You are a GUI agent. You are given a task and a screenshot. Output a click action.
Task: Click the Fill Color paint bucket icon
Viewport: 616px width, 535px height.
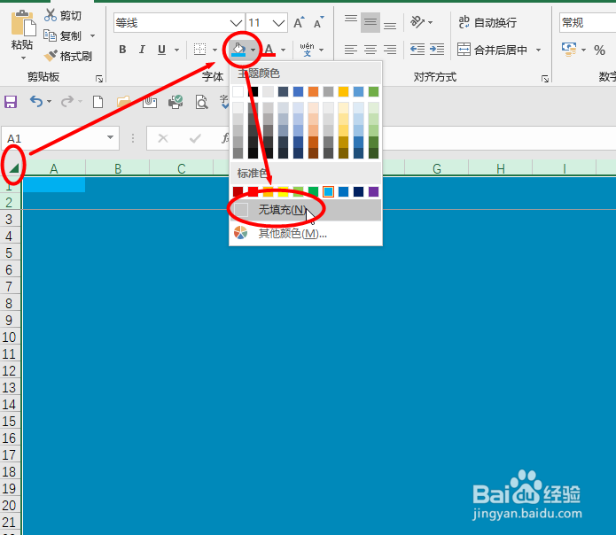(x=238, y=50)
